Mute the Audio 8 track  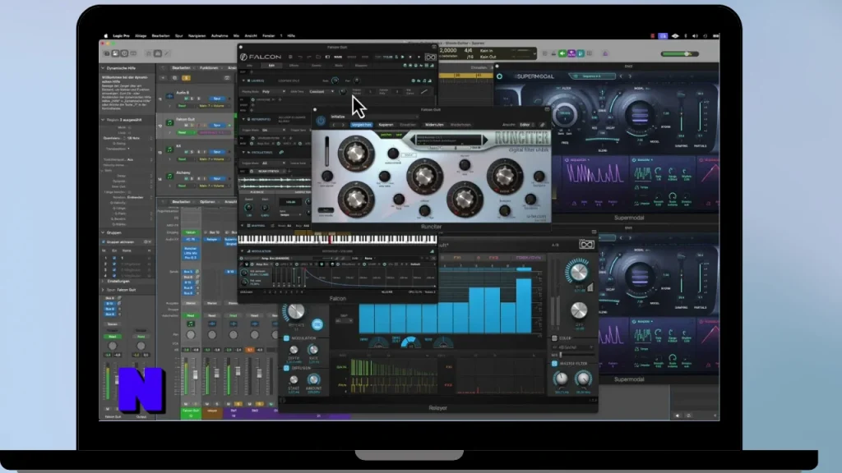(186, 99)
